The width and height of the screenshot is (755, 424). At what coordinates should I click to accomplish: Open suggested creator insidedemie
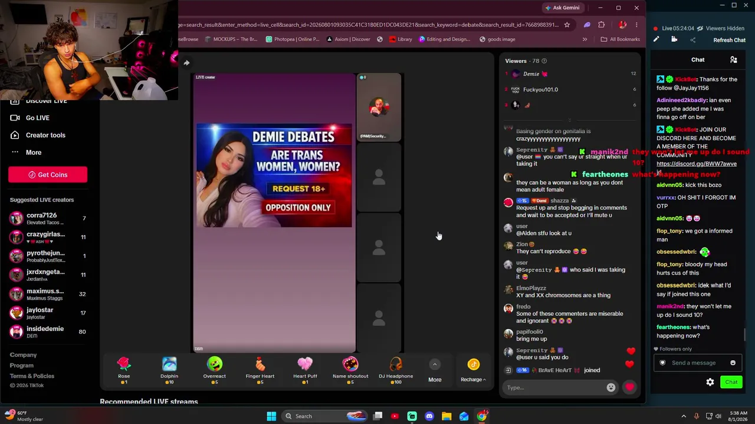click(48, 332)
